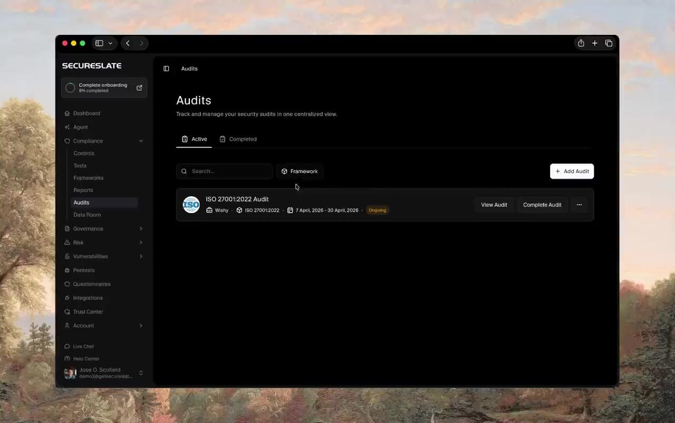The height and width of the screenshot is (423, 675).
Task: Open Live Chat
Action: pos(83,347)
